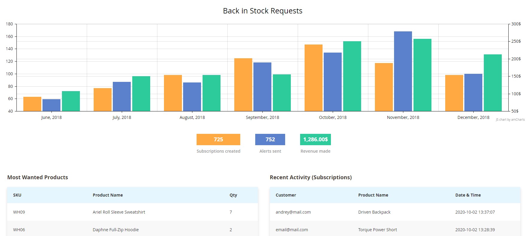Select orange September 2018 subscriptions bar
The width and height of the screenshot is (526, 236).
(x=243, y=85)
